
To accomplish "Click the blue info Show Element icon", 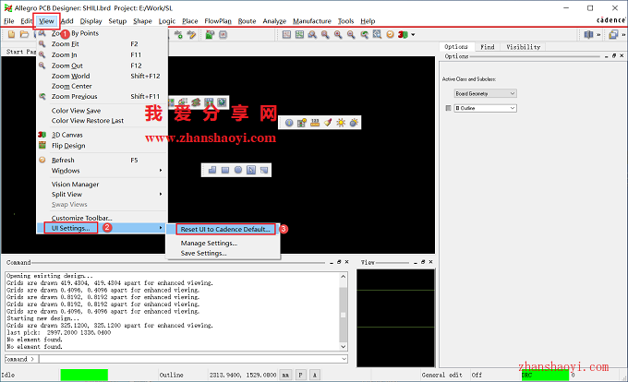I will point(289,123).
